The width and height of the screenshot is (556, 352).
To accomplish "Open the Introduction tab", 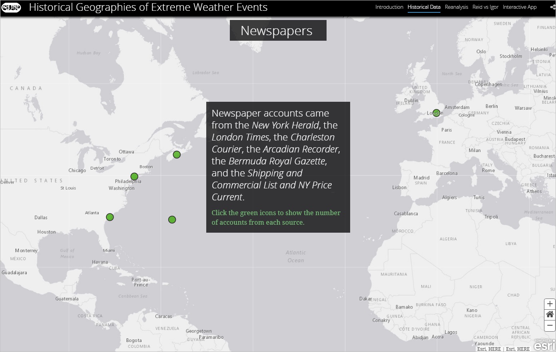I will click(x=389, y=7).
